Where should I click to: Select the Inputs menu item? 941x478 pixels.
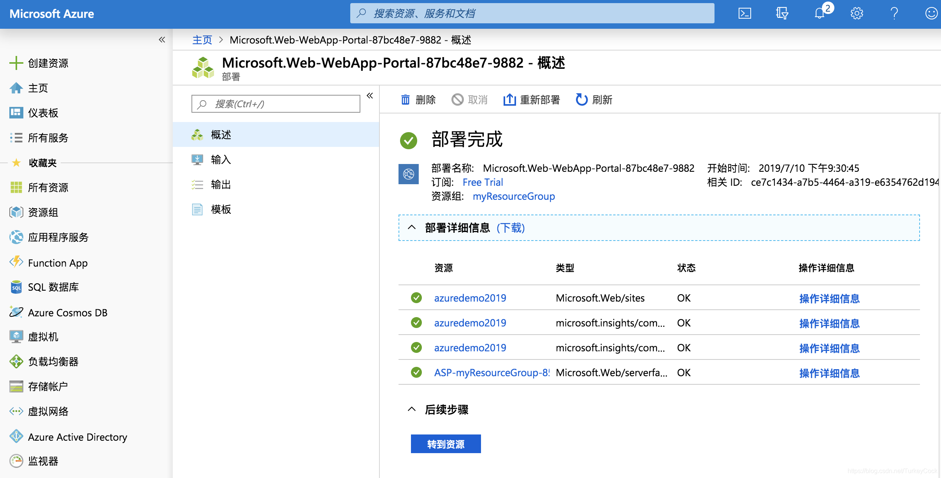coord(276,159)
